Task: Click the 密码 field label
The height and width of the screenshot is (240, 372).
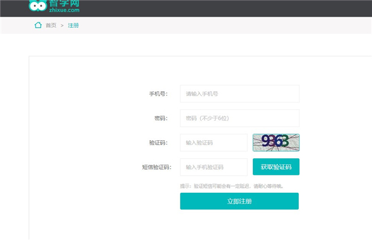Action: (161, 118)
